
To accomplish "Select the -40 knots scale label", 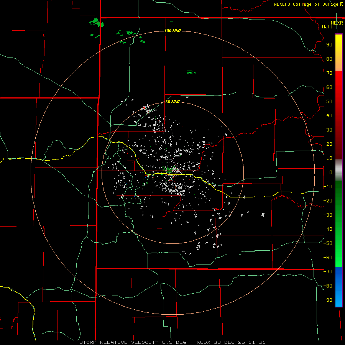I will coord(328,229).
